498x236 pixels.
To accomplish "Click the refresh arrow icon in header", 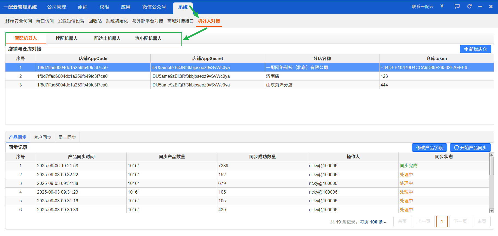I will pos(469,7).
